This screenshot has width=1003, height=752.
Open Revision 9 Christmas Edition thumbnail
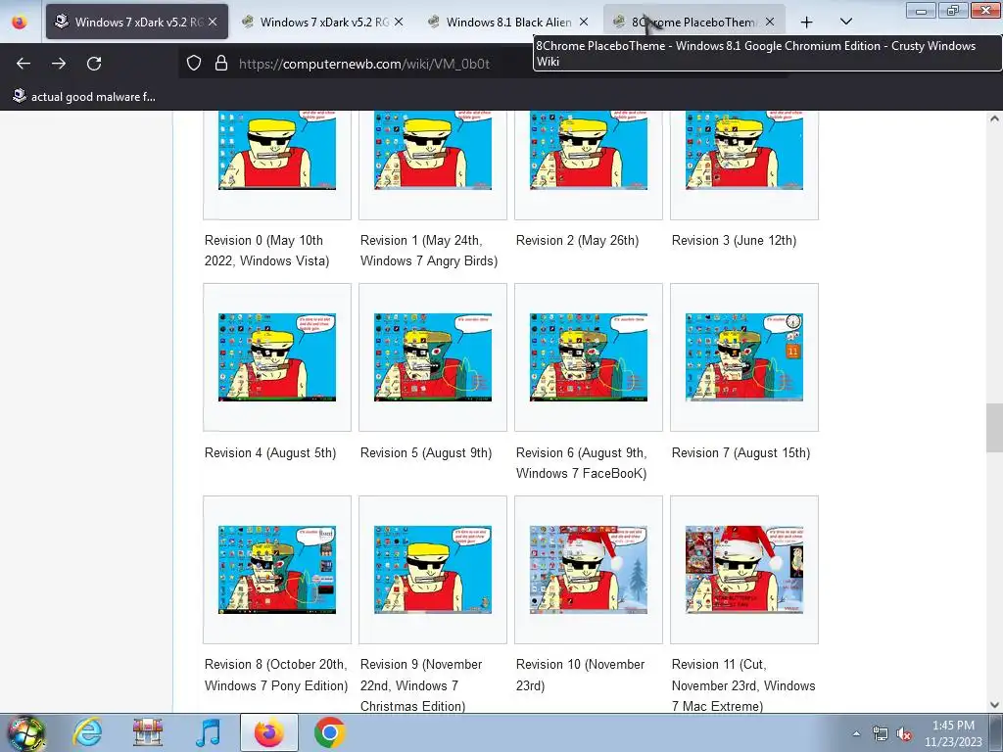[433, 570]
